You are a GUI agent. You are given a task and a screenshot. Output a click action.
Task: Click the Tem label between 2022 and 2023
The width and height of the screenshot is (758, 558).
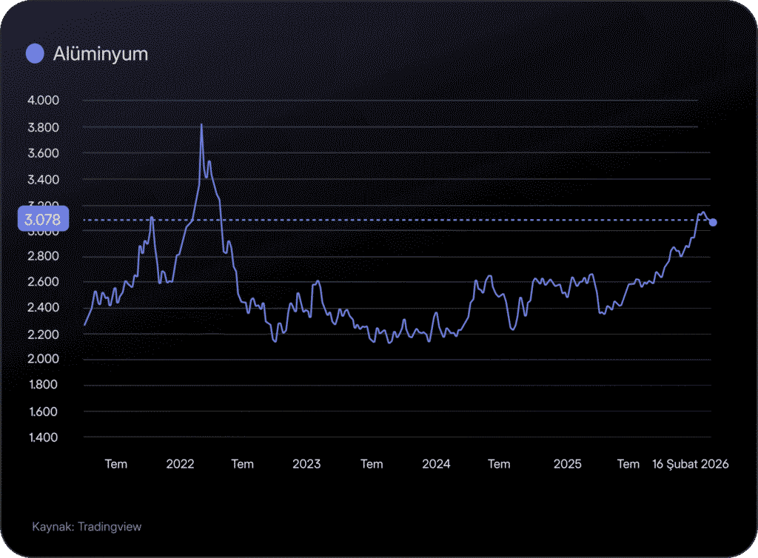tap(242, 464)
